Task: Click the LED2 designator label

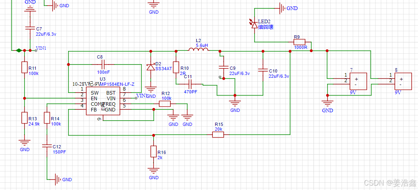Action: point(264,22)
